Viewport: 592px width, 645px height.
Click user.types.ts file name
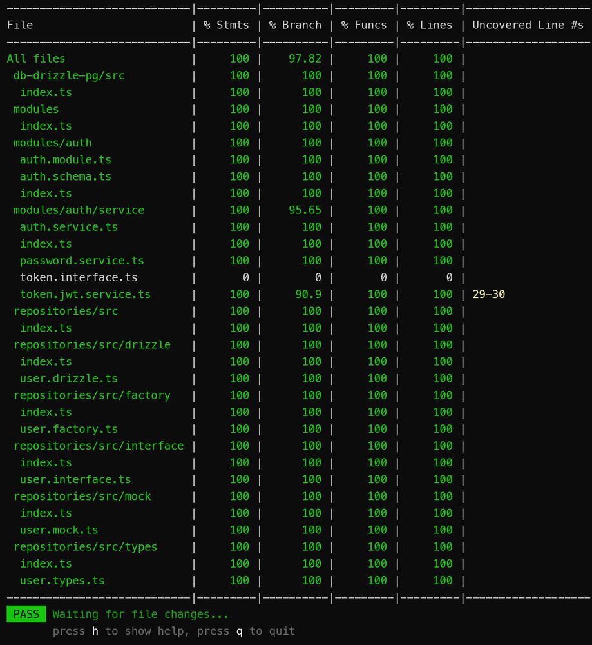62,581
